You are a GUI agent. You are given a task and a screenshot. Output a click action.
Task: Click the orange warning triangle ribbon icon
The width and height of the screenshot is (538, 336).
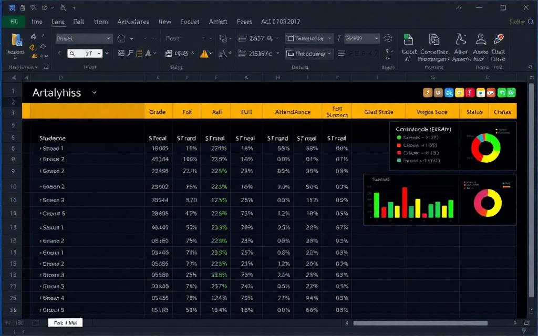click(x=204, y=54)
